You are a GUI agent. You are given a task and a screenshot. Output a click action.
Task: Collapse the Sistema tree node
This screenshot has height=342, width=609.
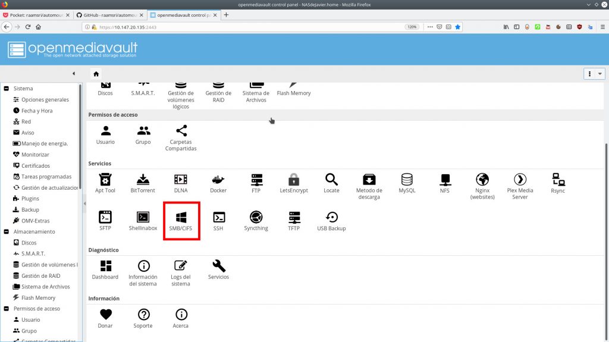(6, 88)
